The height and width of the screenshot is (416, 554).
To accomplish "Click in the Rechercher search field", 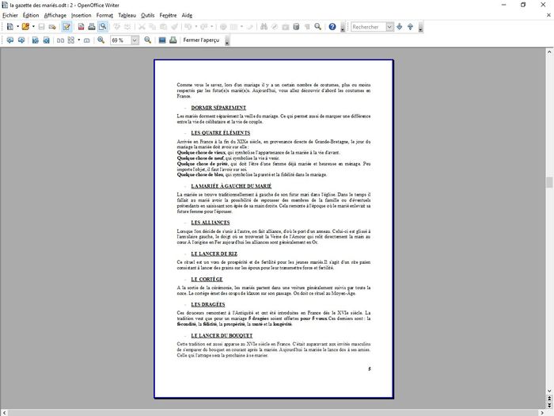I will pos(368,27).
